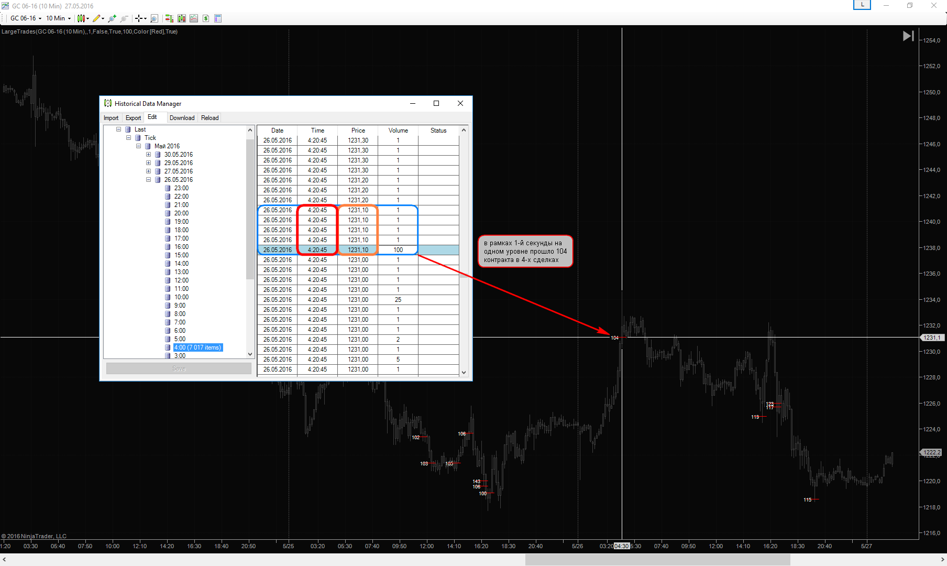Choose the crosshair cursor tool
The image size is (947, 566).
tap(139, 18)
